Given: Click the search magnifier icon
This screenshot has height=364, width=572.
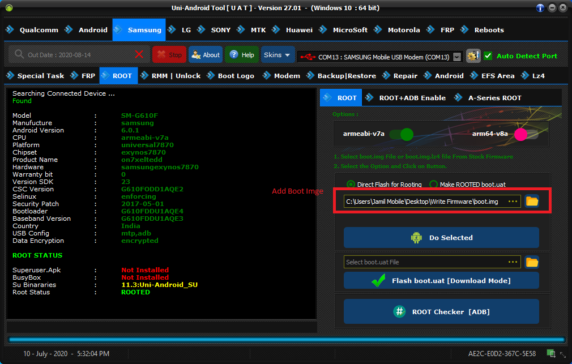Looking at the screenshot, I should pos(19,54).
